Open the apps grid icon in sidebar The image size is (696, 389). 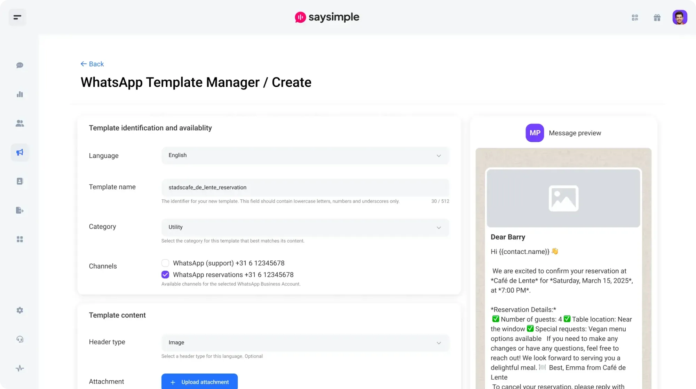tap(20, 239)
